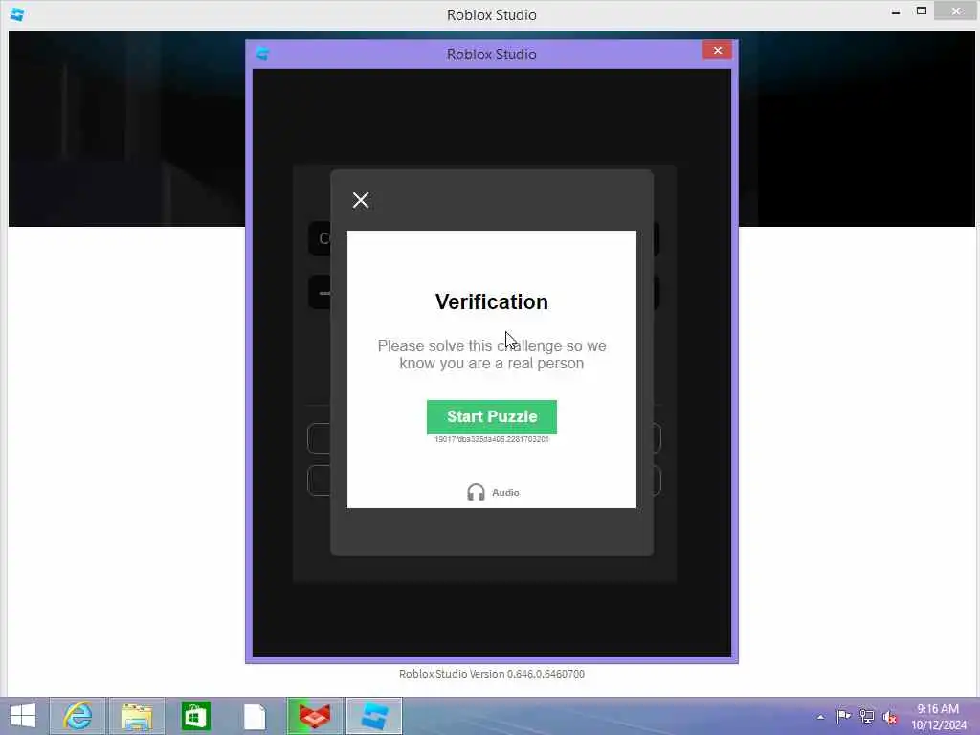This screenshot has height=735, width=980.
Task: Show hidden system tray icons
Action: (x=820, y=717)
